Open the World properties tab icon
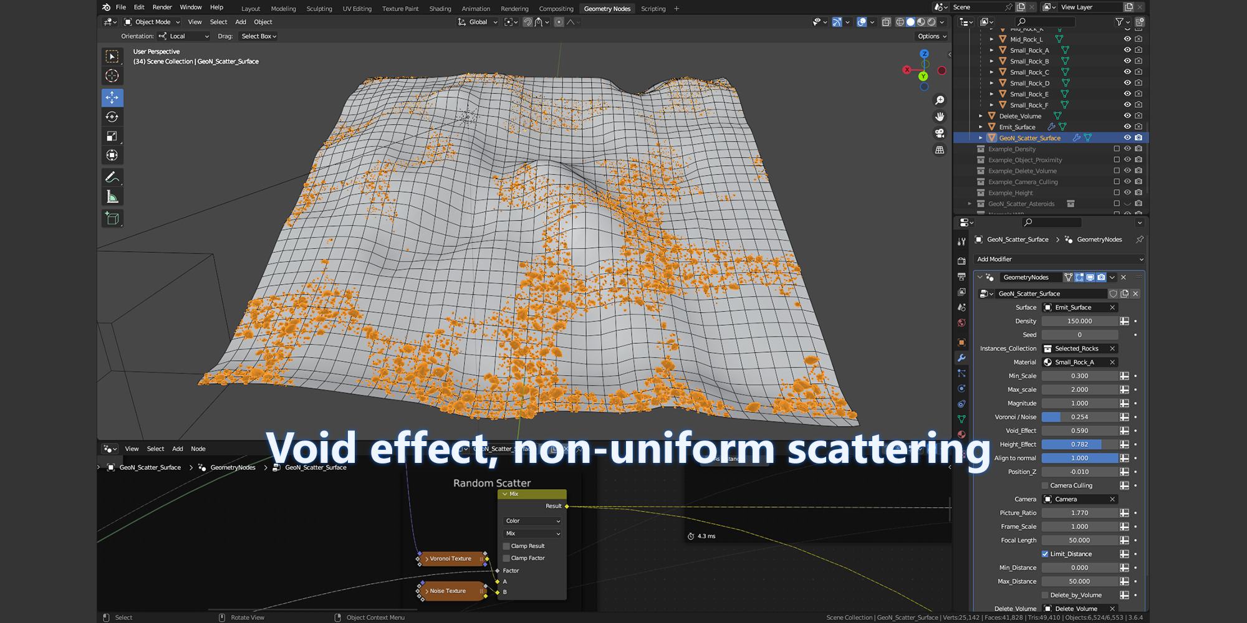1247x623 pixels. click(x=961, y=323)
